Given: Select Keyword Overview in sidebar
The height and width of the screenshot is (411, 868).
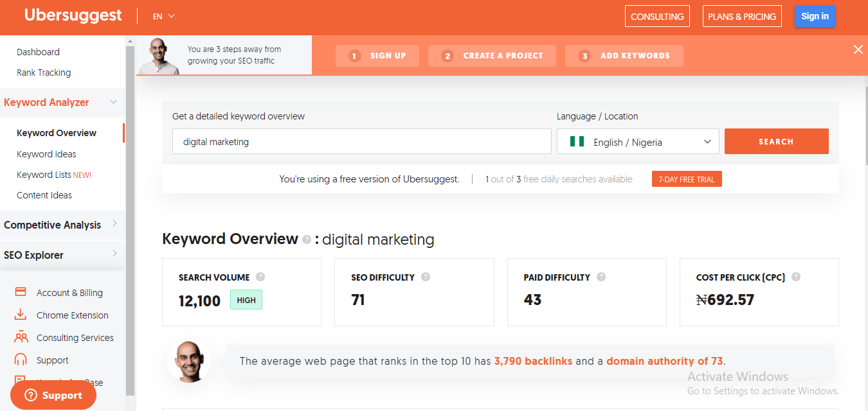Looking at the screenshot, I should 57,133.
